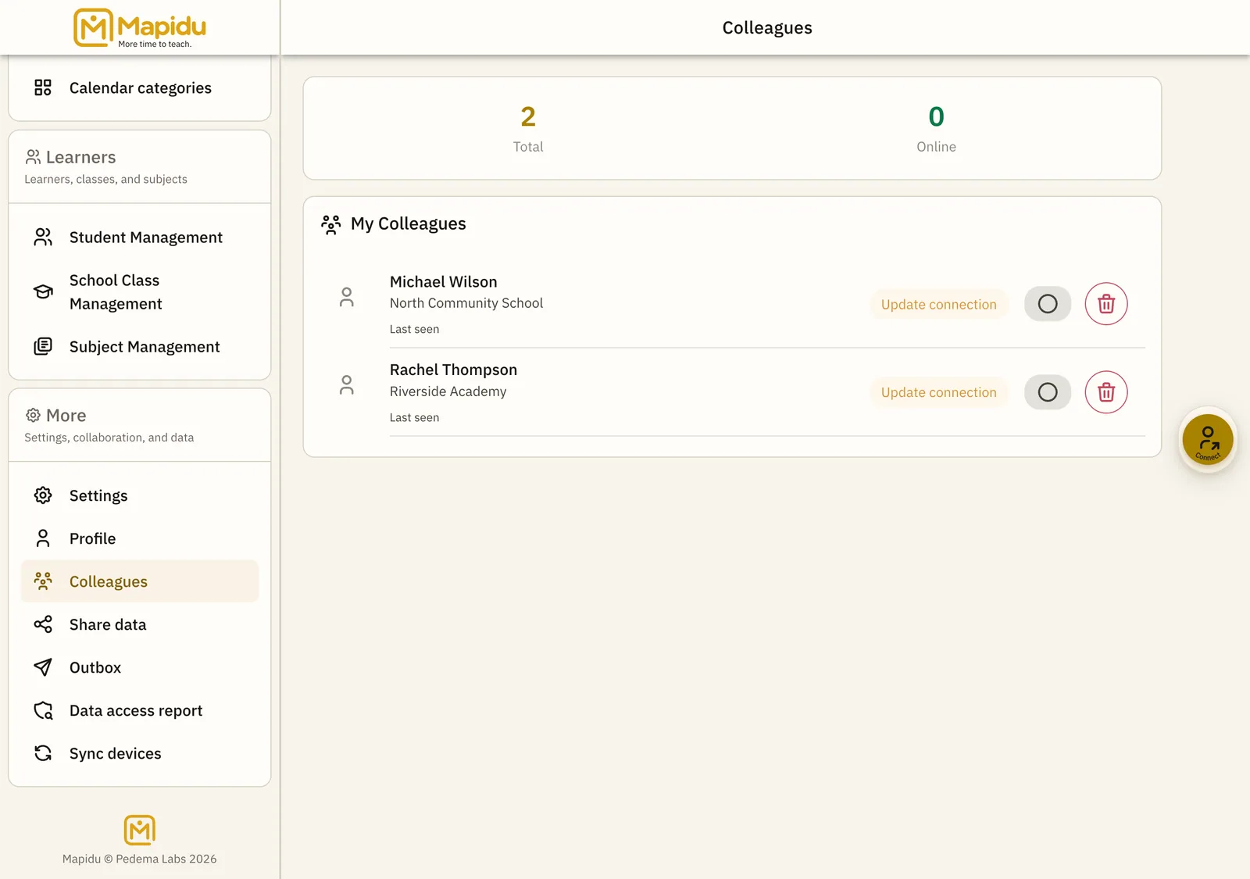Click Michael Wilson's avatar icon
1250x879 pixels.
click(347, 298)
